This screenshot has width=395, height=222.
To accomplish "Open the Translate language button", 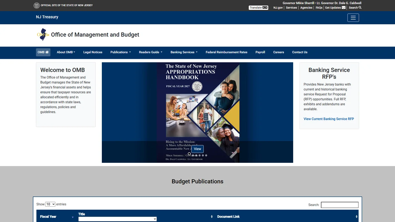I will tap(259, 8).
